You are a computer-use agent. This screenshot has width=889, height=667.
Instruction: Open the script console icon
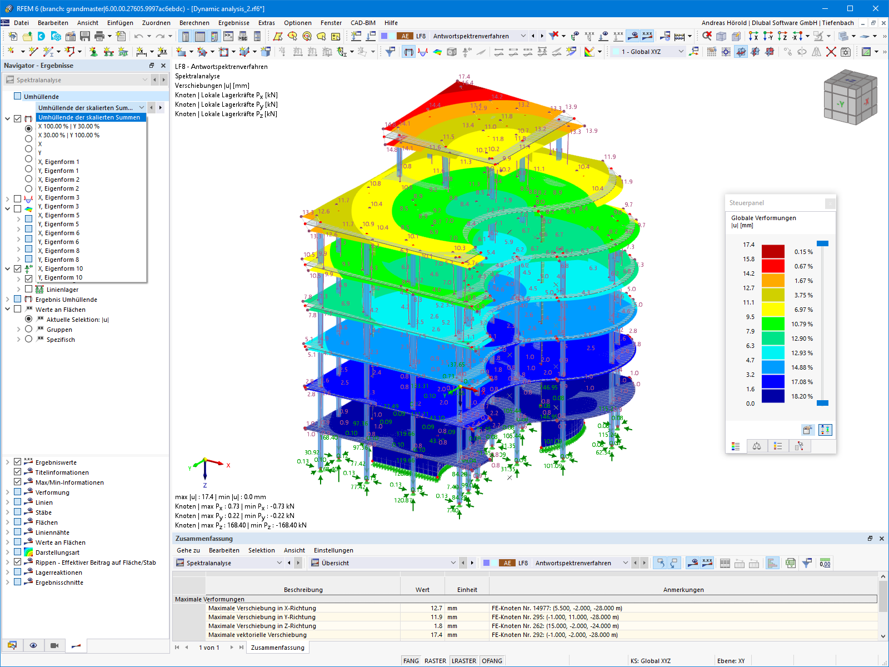228,36
